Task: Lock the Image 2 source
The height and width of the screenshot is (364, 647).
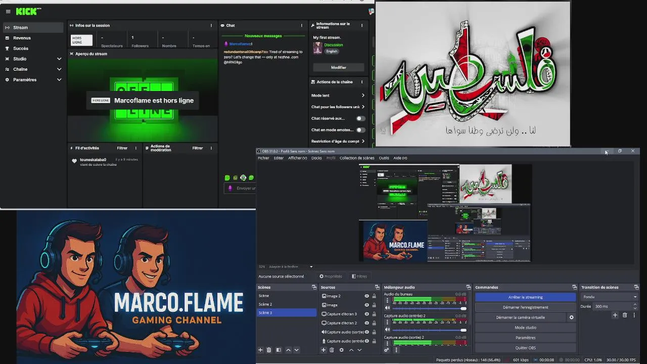Action: click(374, 296)
